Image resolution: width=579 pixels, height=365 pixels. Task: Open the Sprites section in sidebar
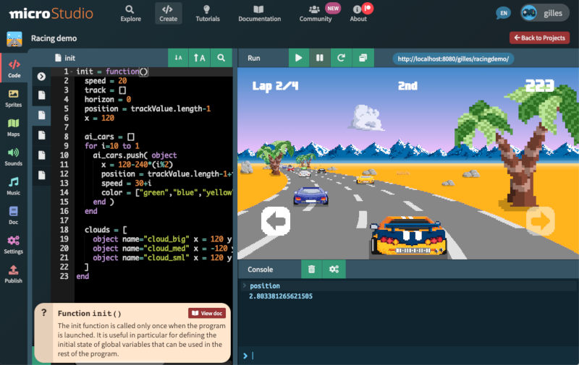pyautogui.click(x=13, y=98)
